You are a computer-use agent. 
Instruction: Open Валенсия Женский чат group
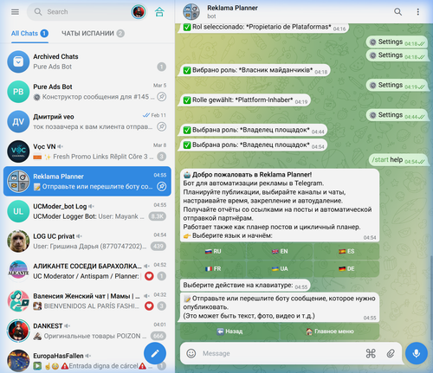[x=87, y=301]
